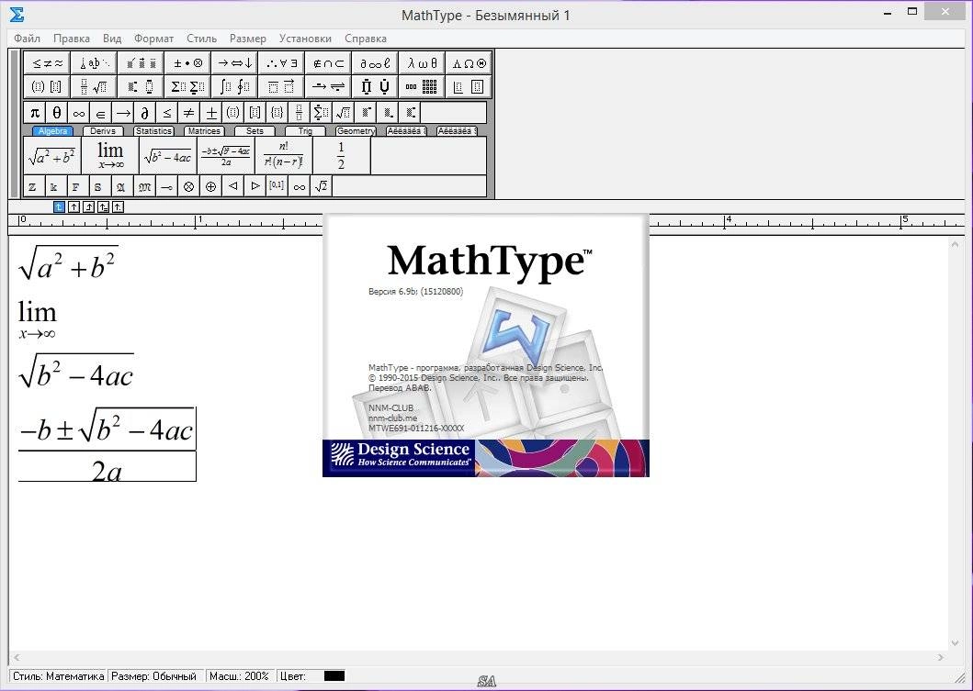Switch to the Matrices tab

point(204,130)
